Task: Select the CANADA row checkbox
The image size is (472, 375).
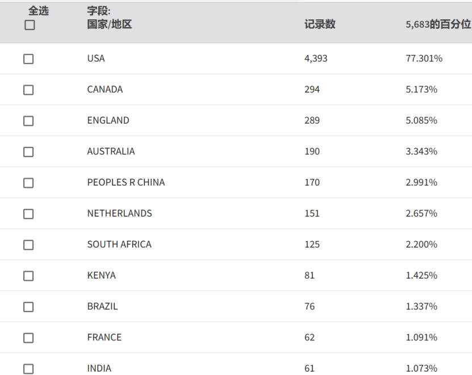Action: click(x=28, y=90)
